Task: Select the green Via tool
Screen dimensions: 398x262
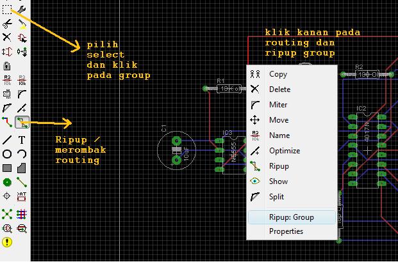Action: [x=7, y=182]
